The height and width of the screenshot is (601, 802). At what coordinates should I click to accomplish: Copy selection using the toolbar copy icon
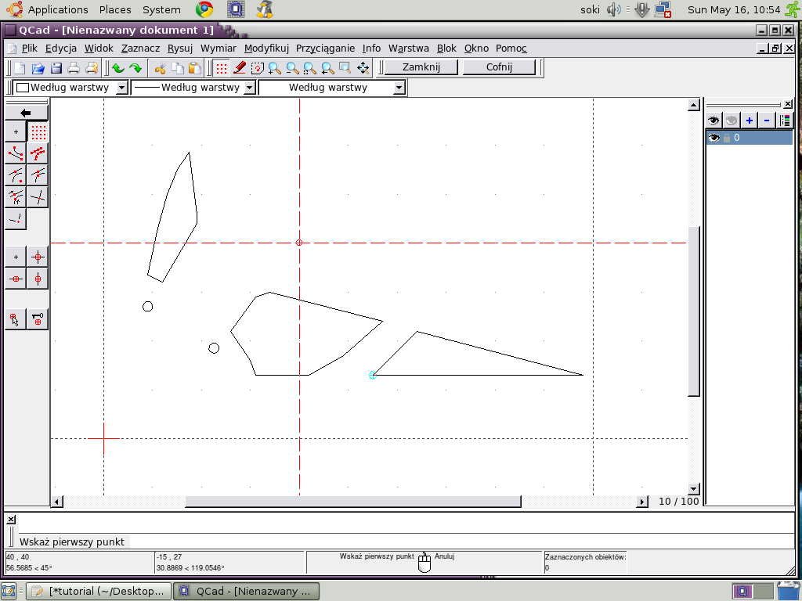tap(178, 68)
